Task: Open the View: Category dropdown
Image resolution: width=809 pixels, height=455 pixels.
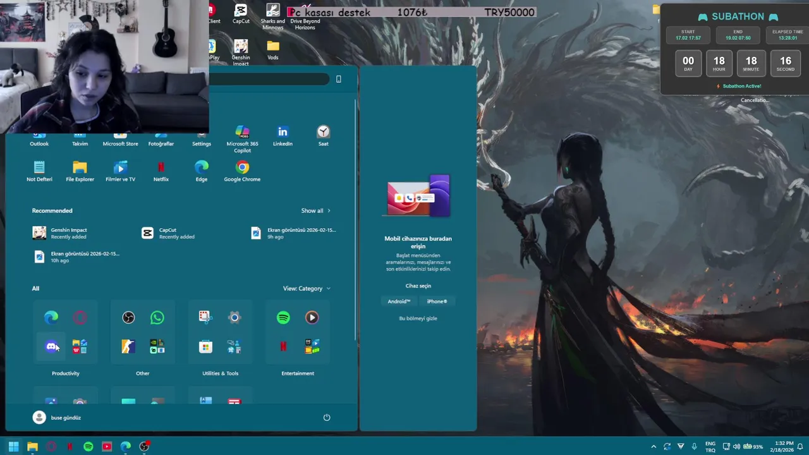Action: tap(307, 288)
